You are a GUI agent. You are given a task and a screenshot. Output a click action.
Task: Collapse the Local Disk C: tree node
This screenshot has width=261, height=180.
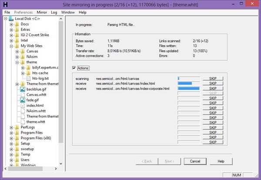click(x=6, y=19)
